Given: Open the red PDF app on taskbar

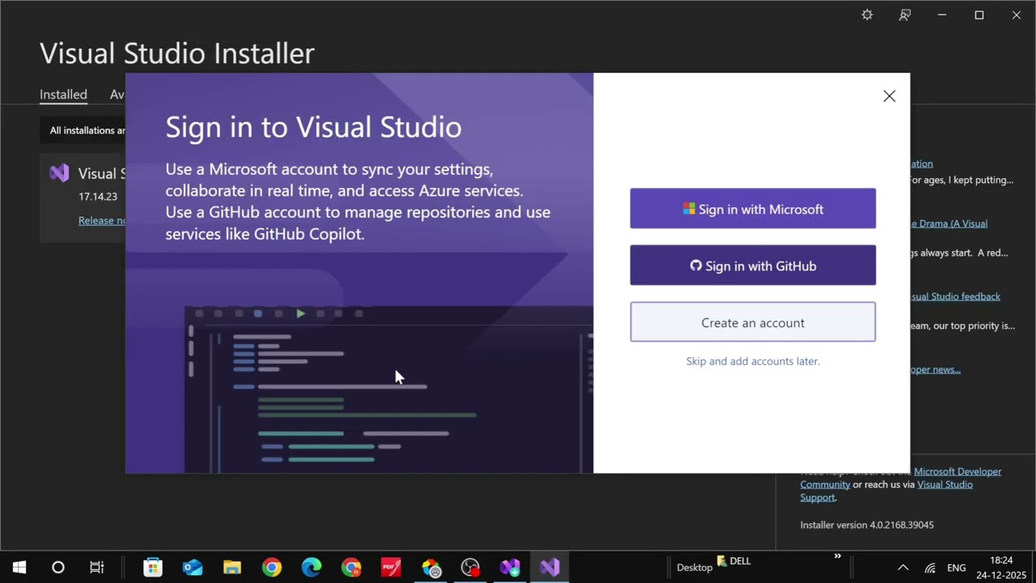Looking at the screenshot, I should click(x=391, y=568).
